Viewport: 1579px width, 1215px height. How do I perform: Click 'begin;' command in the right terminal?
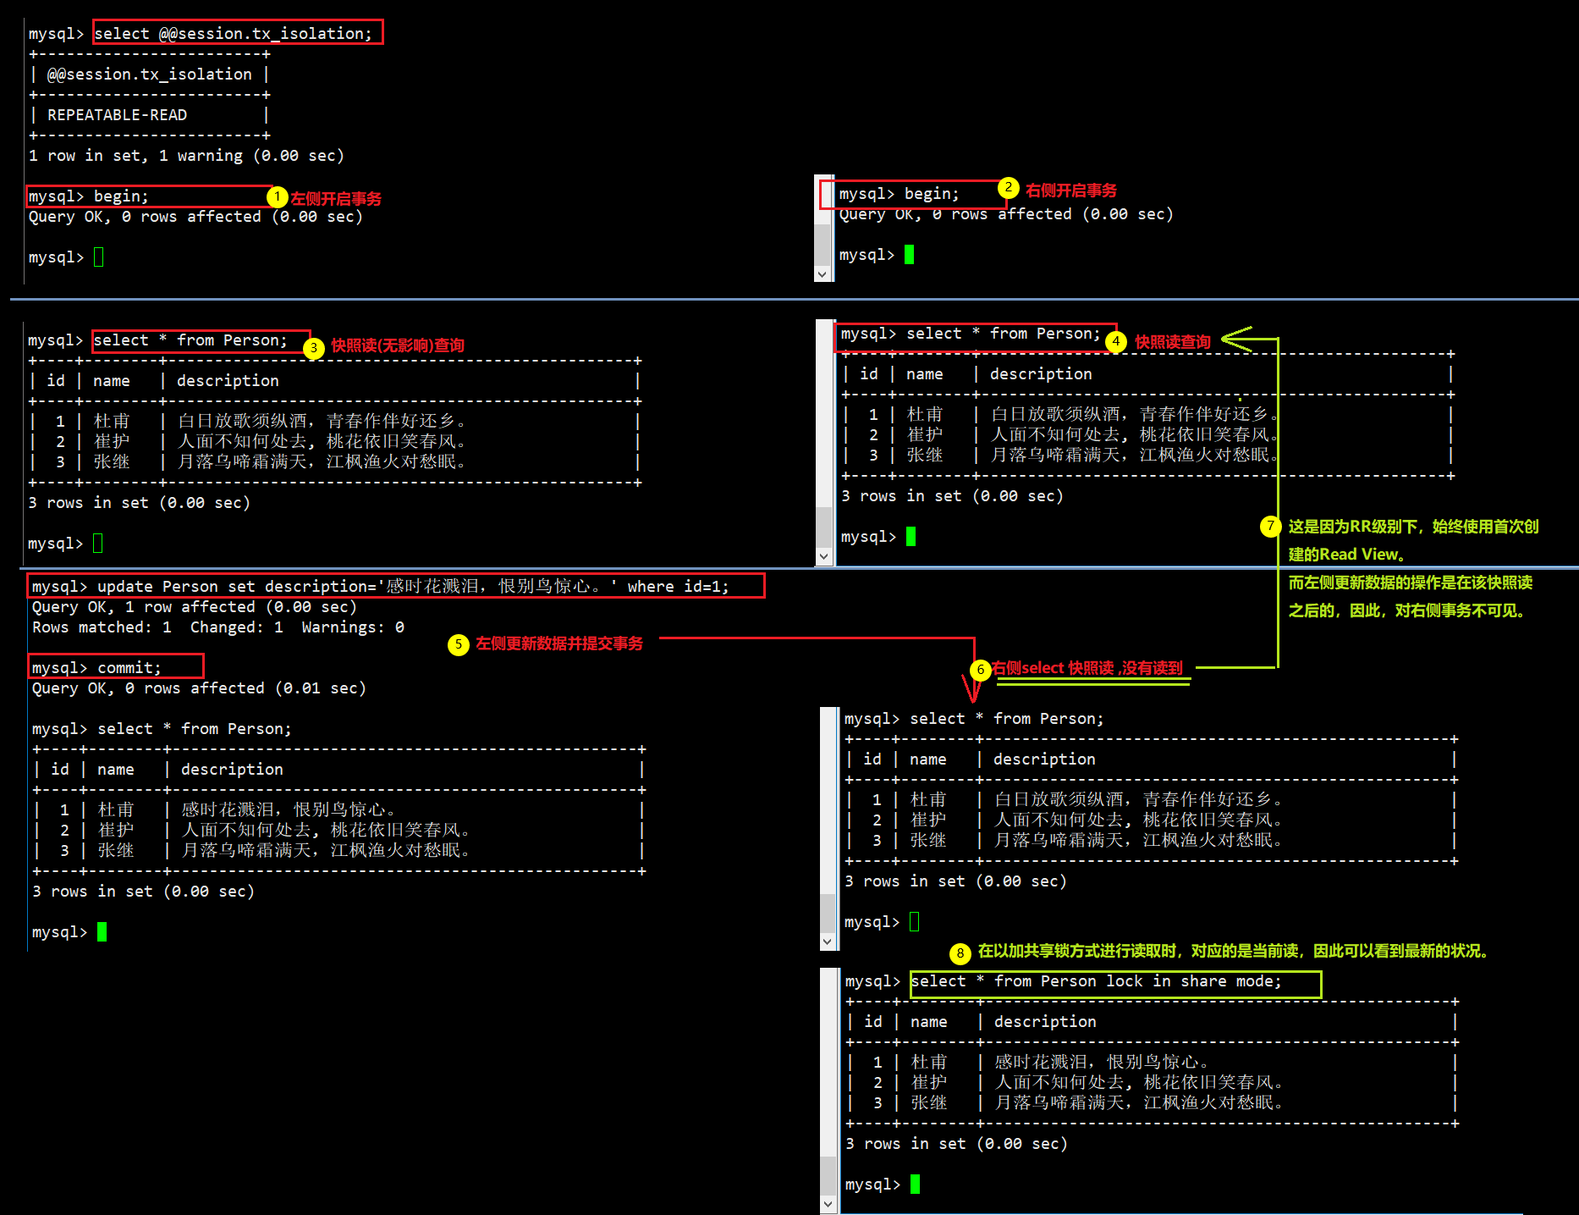click(932, 193)
